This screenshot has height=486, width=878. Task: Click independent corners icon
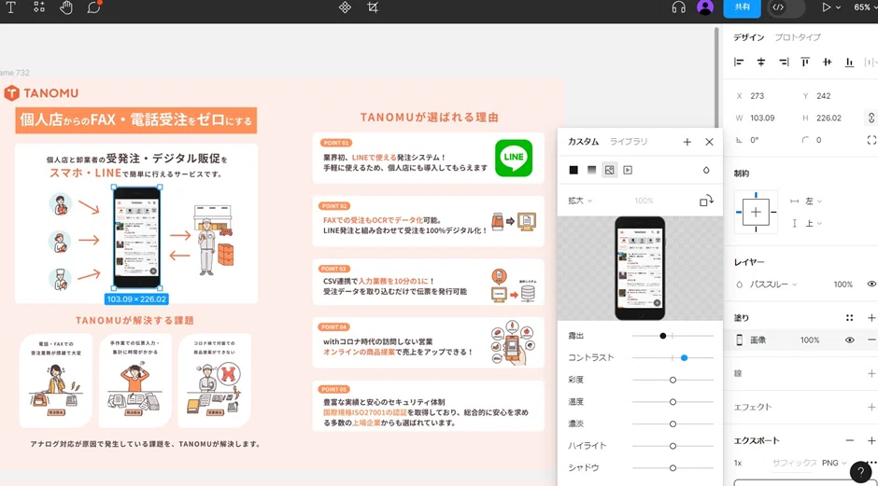click(871, 140)
